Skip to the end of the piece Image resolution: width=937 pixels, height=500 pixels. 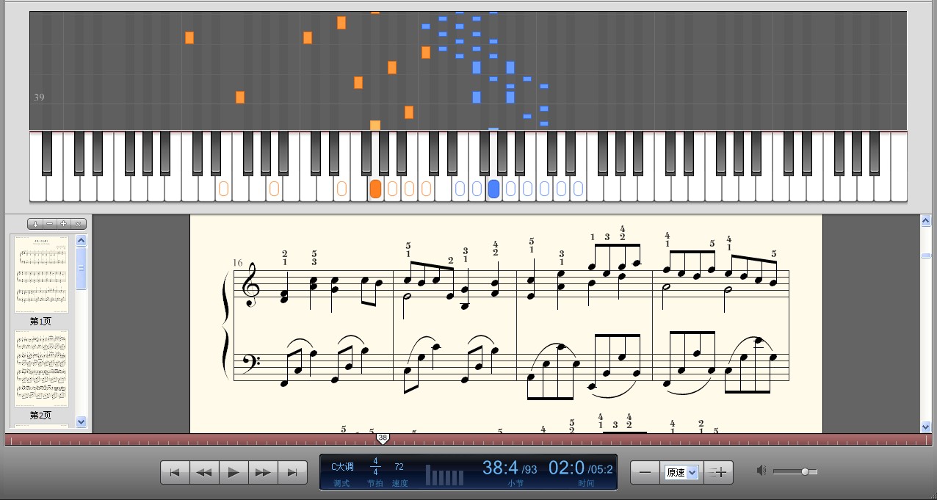(x=292, y=472)
